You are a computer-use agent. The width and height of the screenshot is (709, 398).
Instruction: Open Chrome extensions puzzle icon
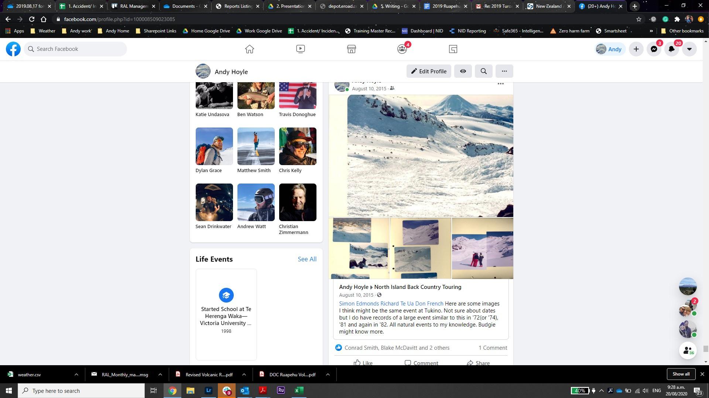(x=677, y=19)
